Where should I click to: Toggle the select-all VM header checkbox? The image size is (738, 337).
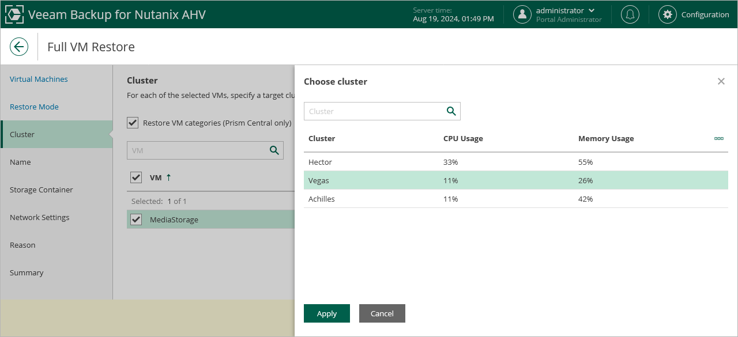136,177
